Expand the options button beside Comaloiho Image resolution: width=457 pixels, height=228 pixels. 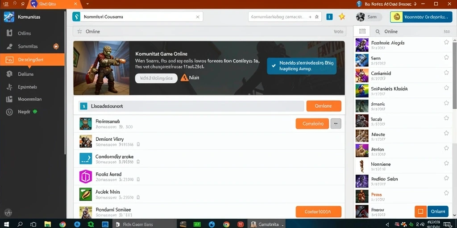click(x=336, y=124)
